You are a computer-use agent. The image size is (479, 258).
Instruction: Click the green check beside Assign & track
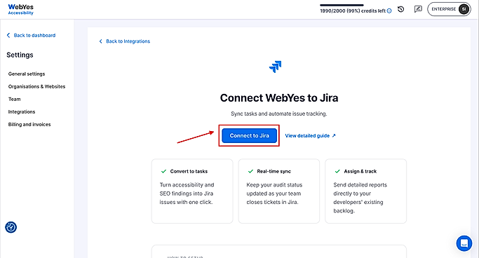coord(337,171)
